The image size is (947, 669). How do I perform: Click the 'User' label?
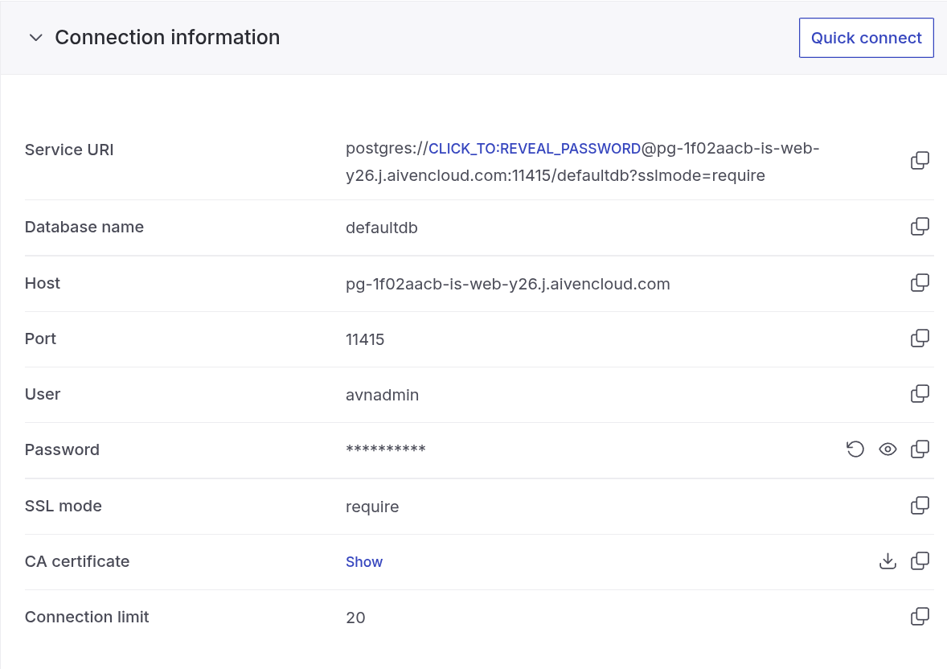click(x=43, y=395)
